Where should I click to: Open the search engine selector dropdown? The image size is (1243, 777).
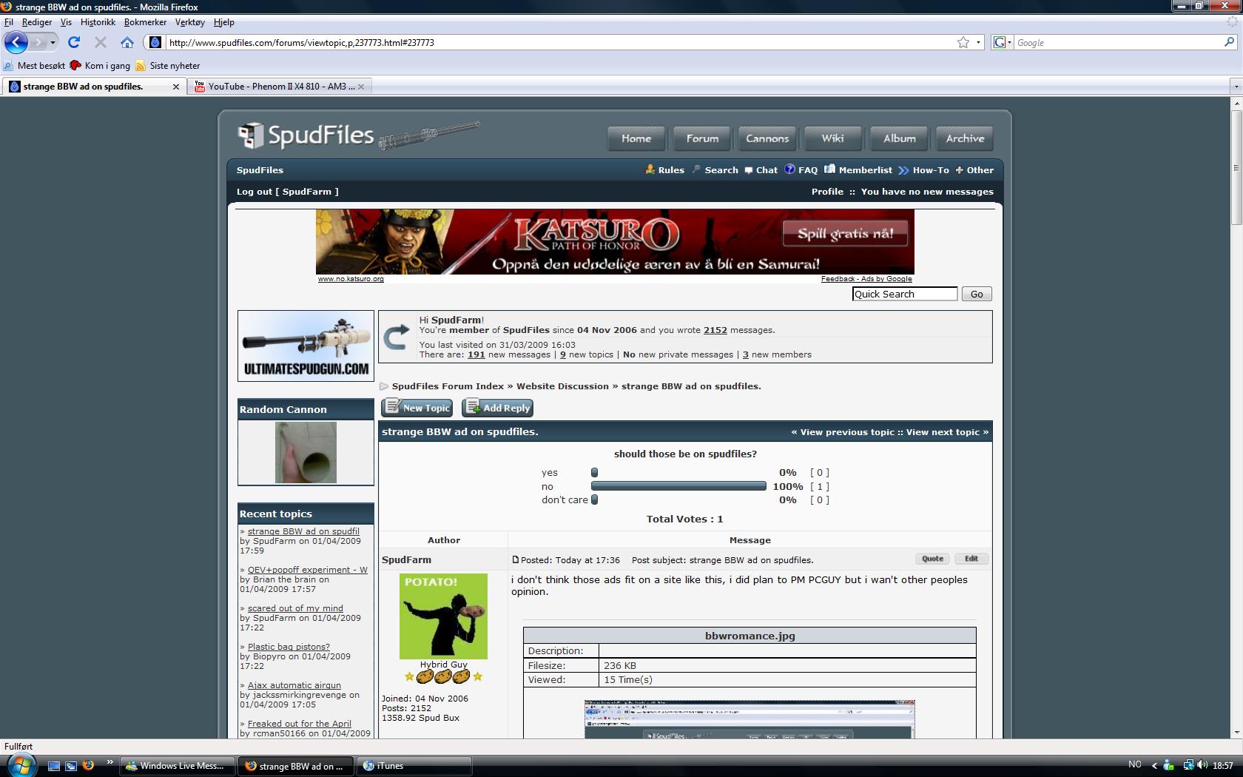1003,42
